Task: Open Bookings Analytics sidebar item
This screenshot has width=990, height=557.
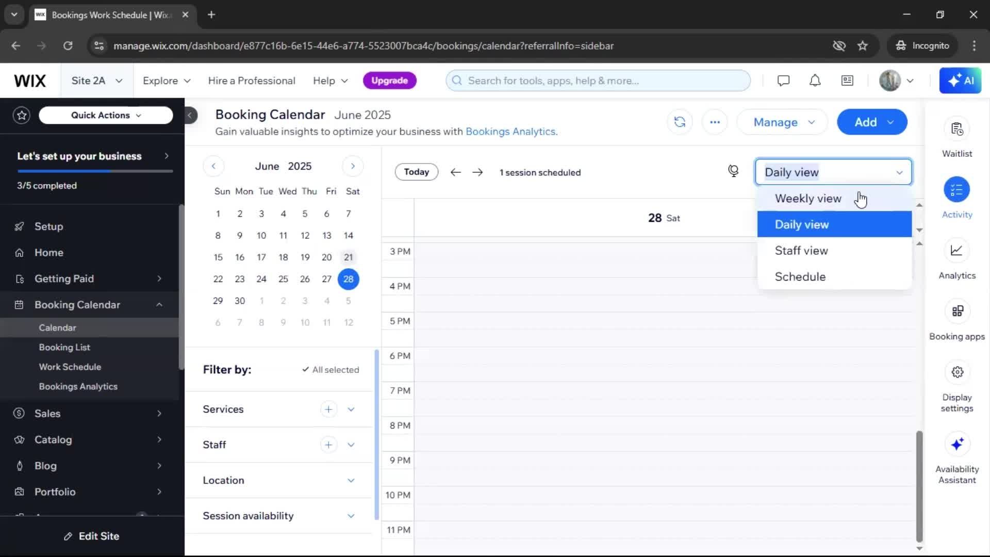Action: coord(78,387)
